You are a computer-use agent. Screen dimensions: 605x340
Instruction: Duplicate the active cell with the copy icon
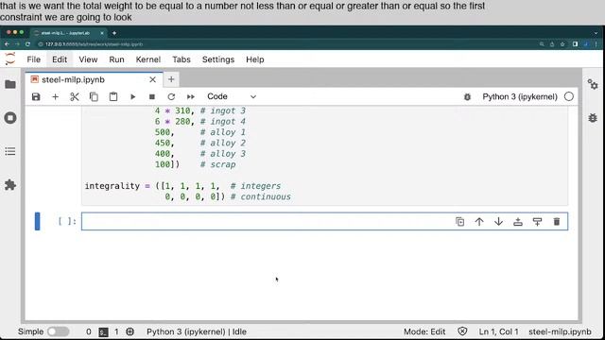click(460, 222)
